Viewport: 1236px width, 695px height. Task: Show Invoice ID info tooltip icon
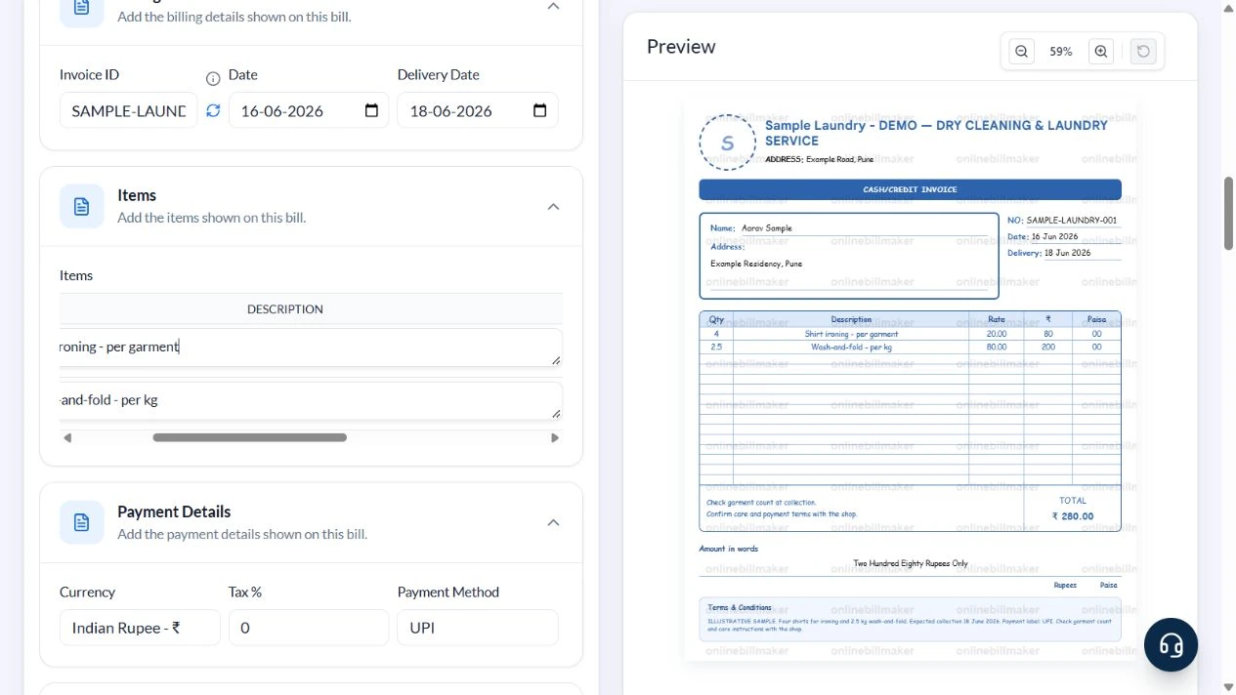point(213,78)
